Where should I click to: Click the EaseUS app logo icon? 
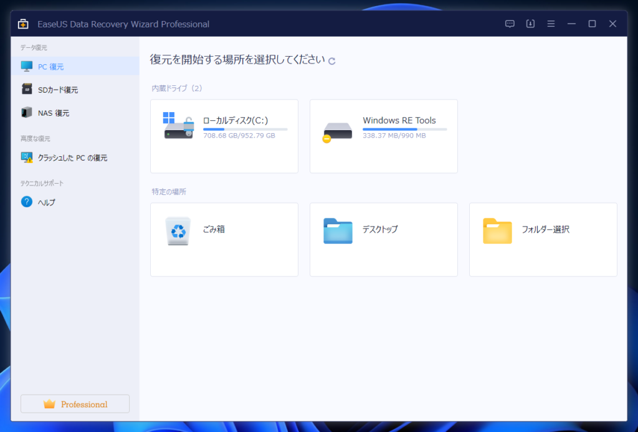23,24
